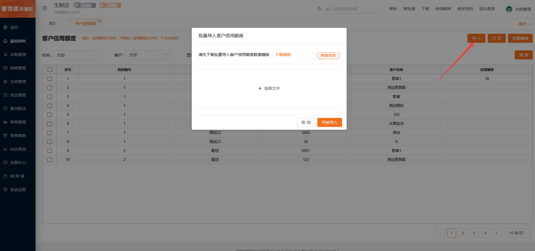Open the 10 条/页 page size dropdown

[x=518, y=233]
